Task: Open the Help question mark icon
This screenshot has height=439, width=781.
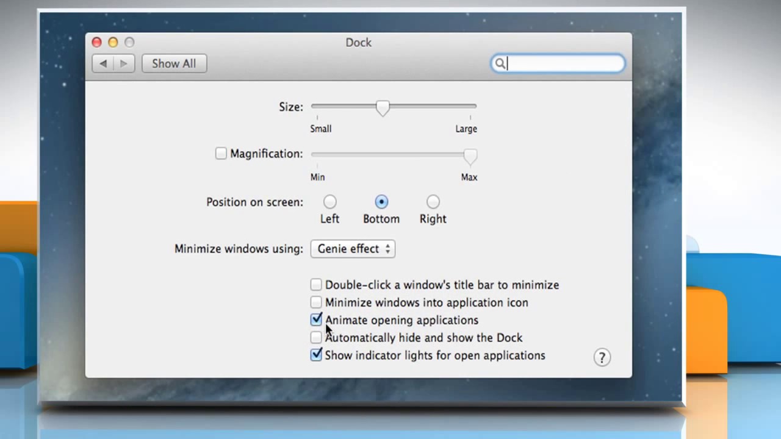Action: [x=602, y=357]
